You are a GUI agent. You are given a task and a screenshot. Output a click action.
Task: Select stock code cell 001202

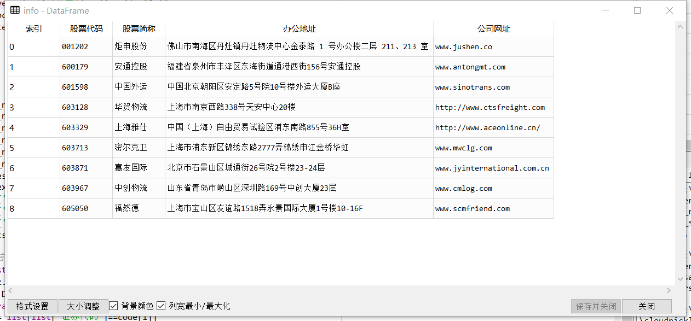[x=87, y=47]
